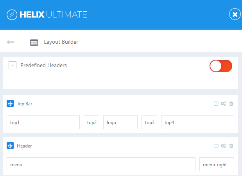
Task: Click the Layout Builder icon
Action: click(x=34, y=42)
